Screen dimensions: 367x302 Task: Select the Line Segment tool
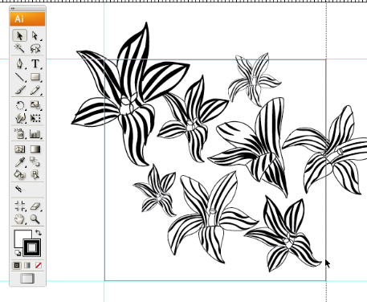coord(19,77)
